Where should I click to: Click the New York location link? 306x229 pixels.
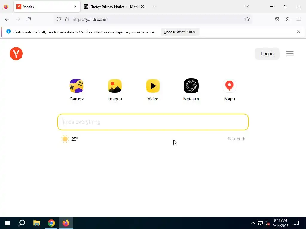(236, 139)
